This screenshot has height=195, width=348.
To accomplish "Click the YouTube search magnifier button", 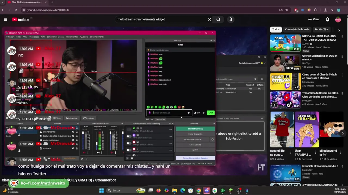I will pos(218,19).
